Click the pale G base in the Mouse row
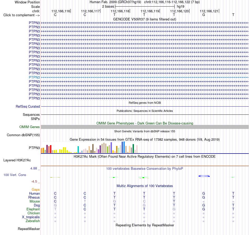Viewport: 249px width, 235px height. click(115, 201)
